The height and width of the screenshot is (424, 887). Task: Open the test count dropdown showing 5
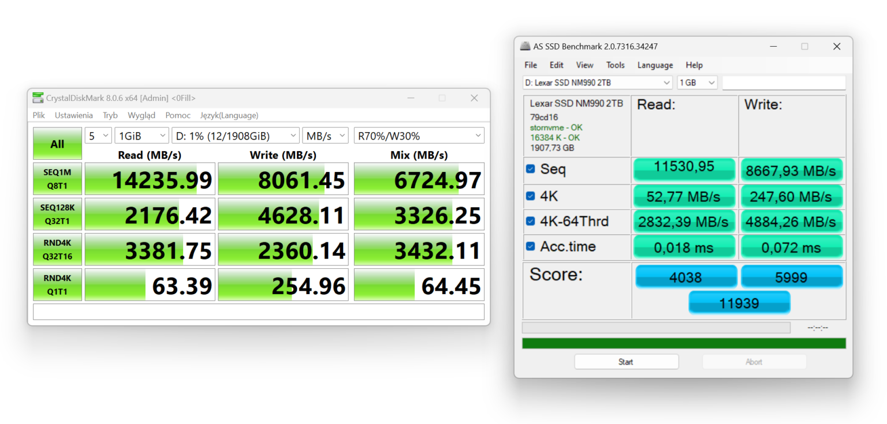click(x=98, y=135)
